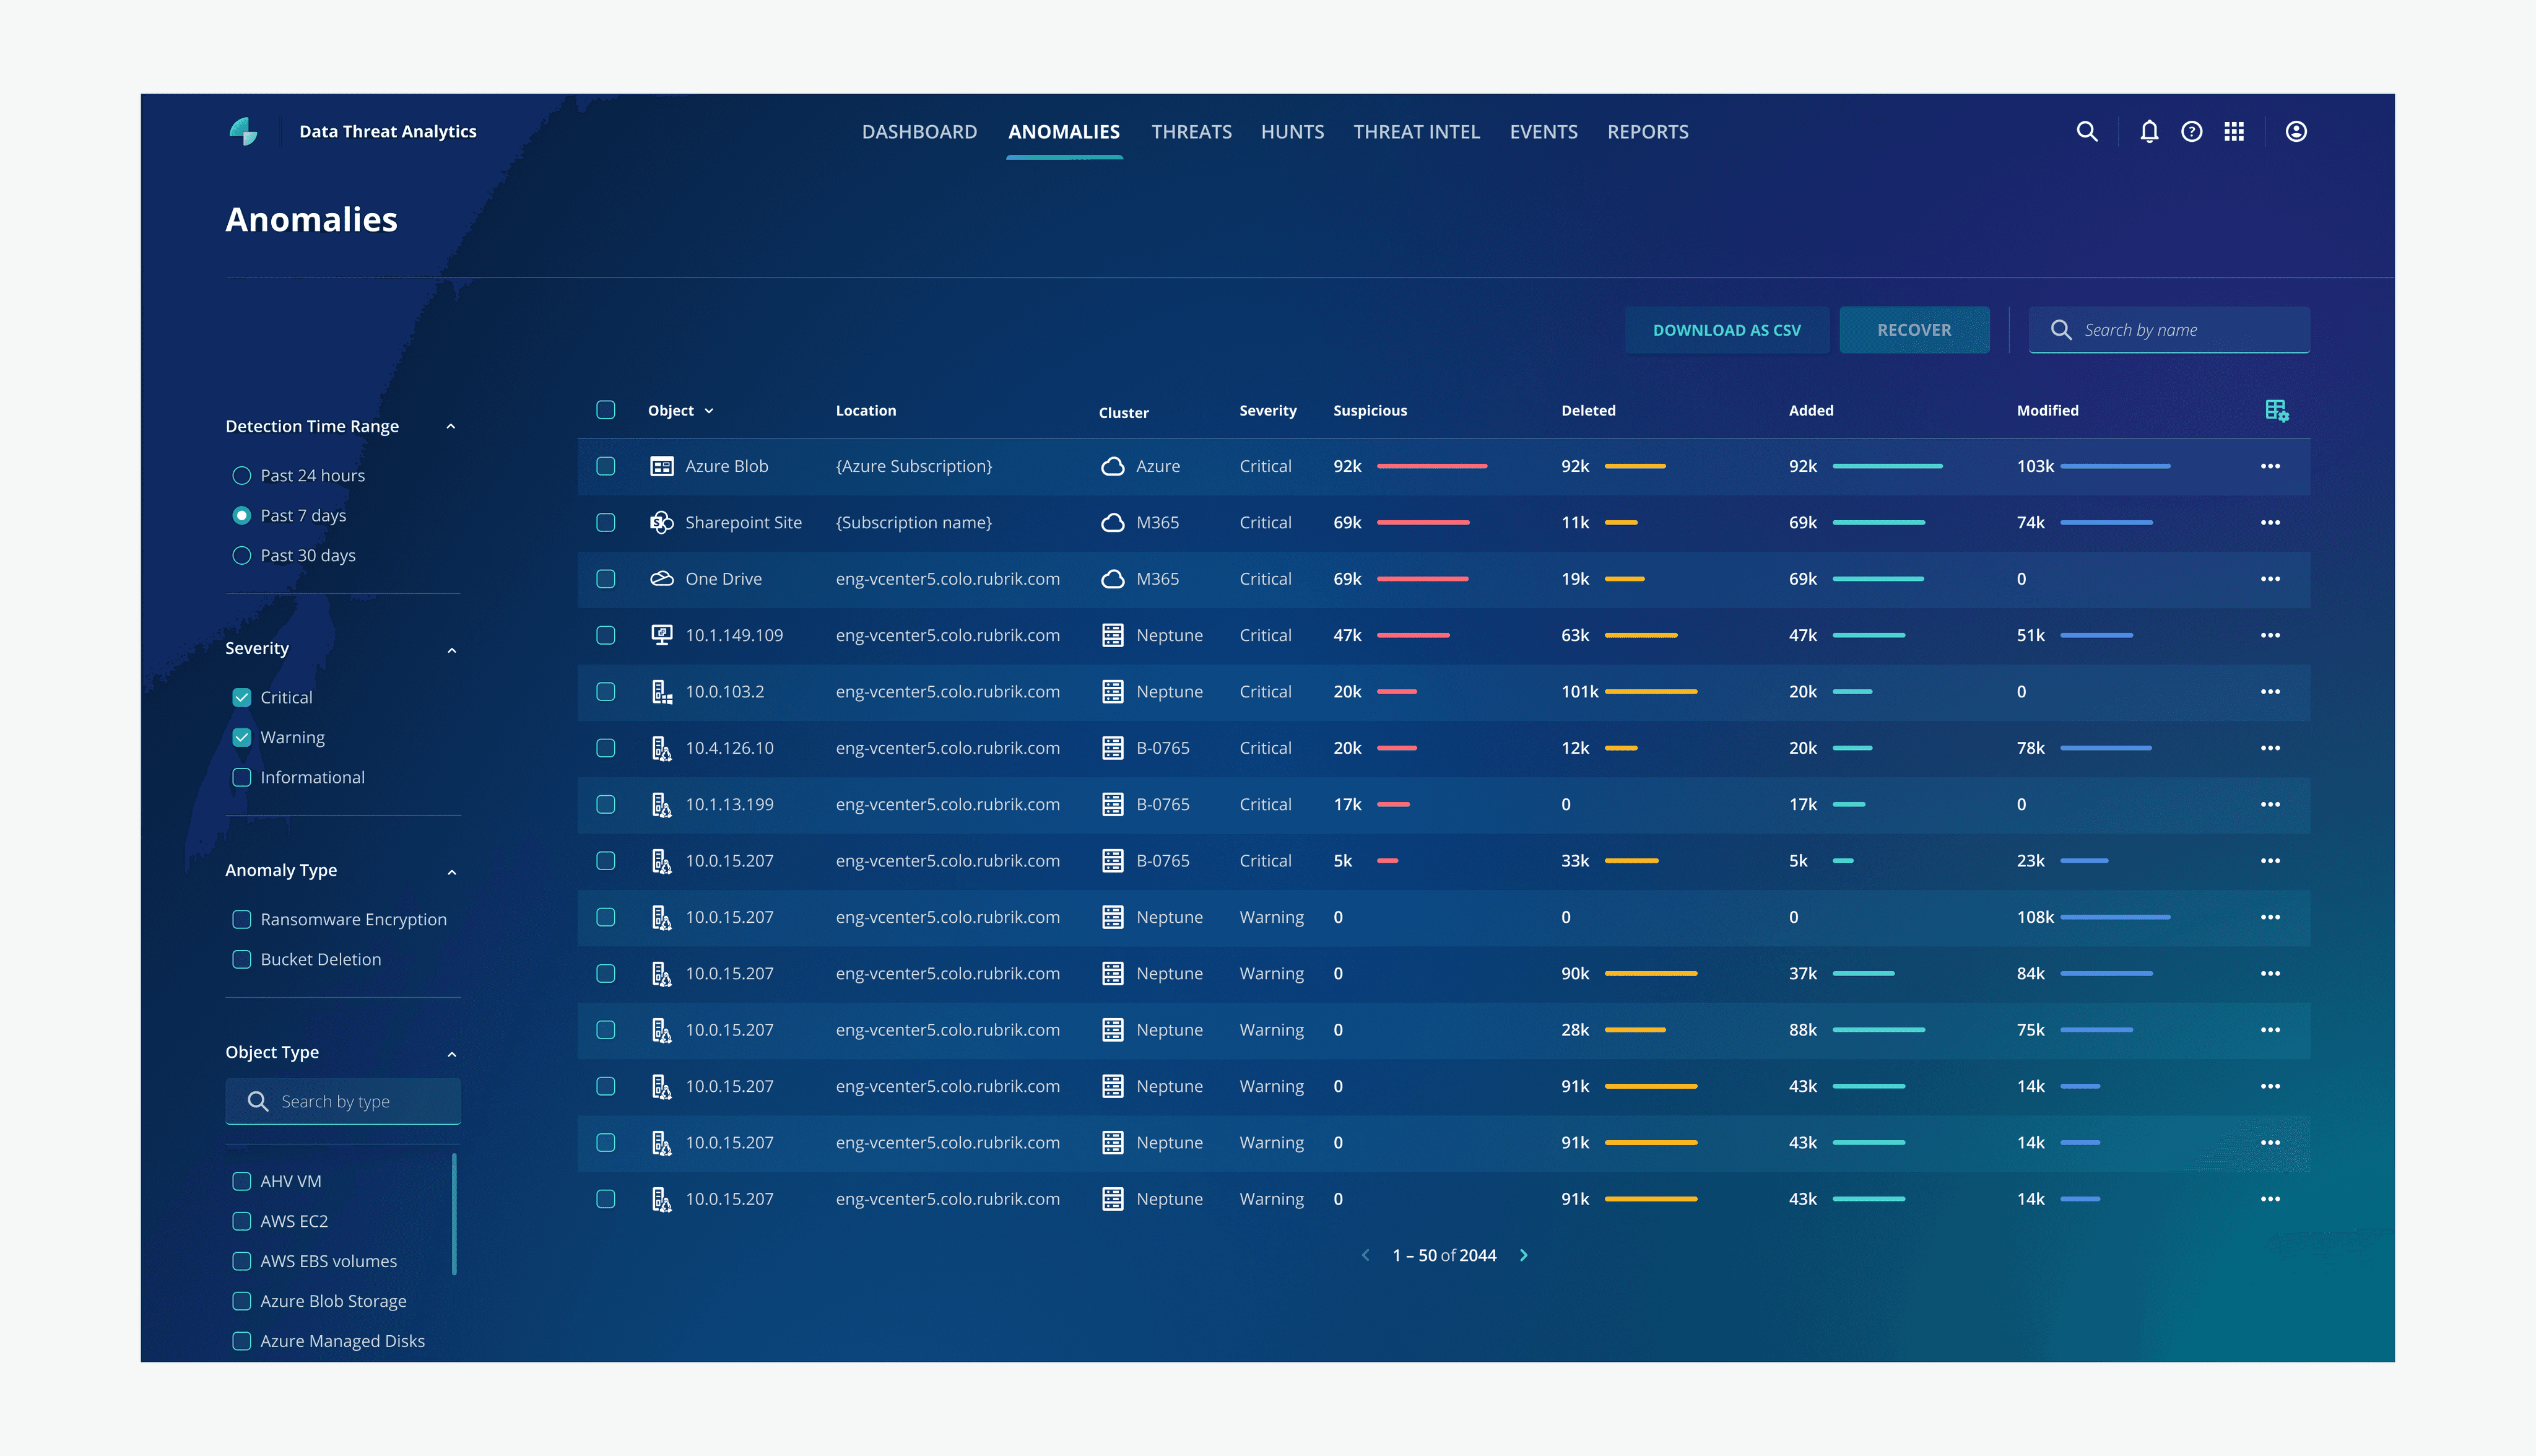Sort by Object column dropdown arrow

pyautogui.click(x=709, y=411)
